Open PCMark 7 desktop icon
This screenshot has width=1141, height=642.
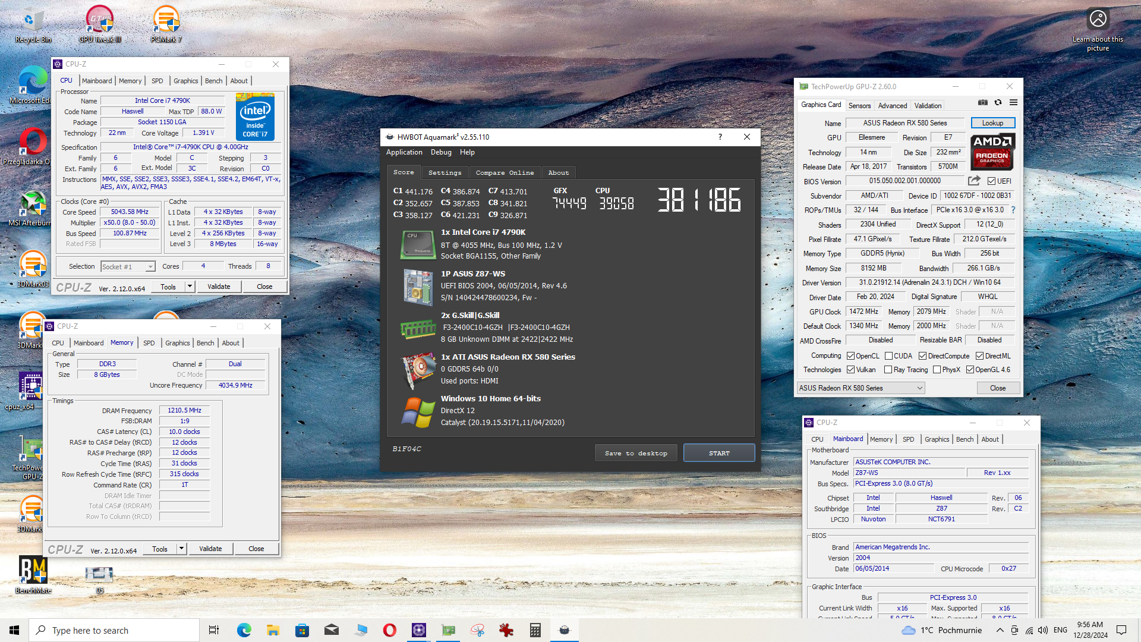click(166, 25)
